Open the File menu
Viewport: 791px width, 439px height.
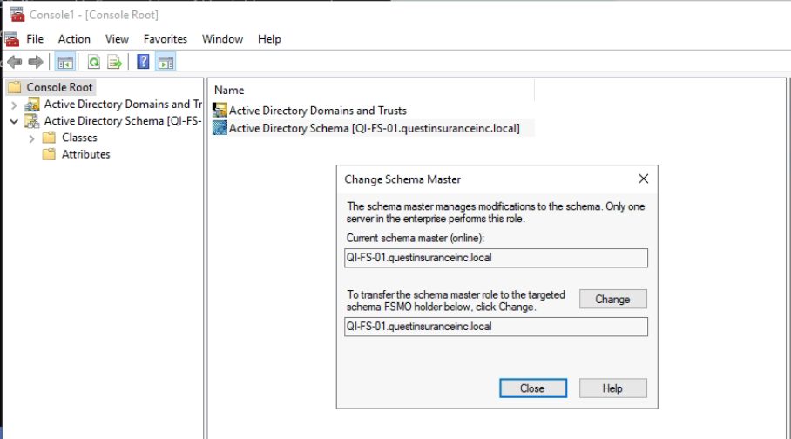point(35,39)
